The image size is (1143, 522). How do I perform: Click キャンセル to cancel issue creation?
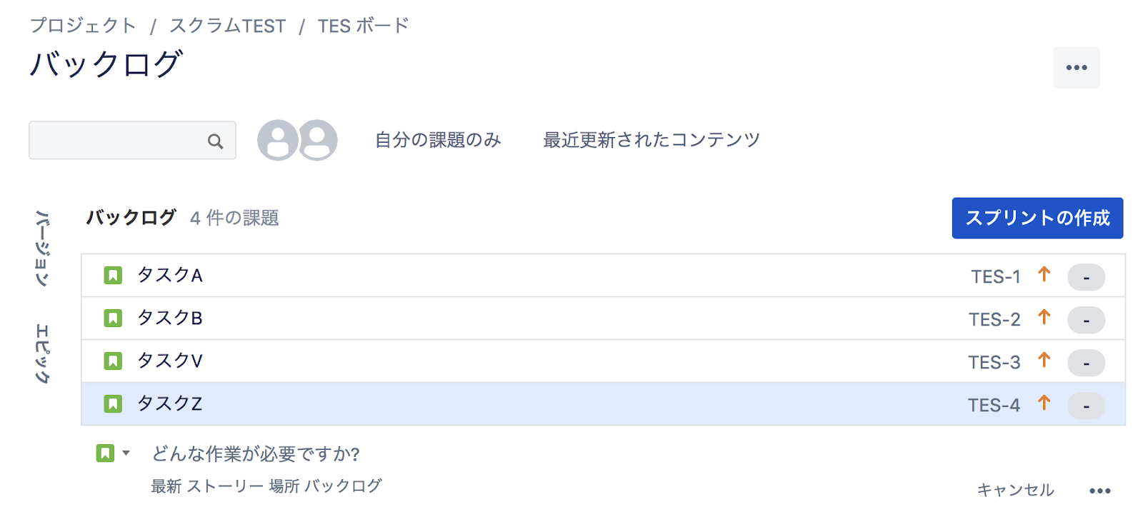[1015, 490]
